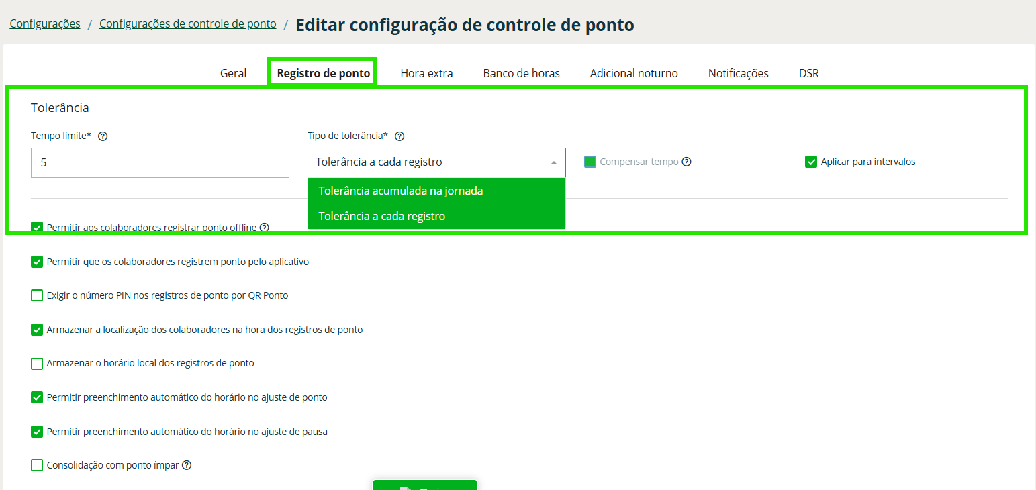
Task: Uncheck registrem ponto pelo aplicativo option
Action: pos(37,262)
